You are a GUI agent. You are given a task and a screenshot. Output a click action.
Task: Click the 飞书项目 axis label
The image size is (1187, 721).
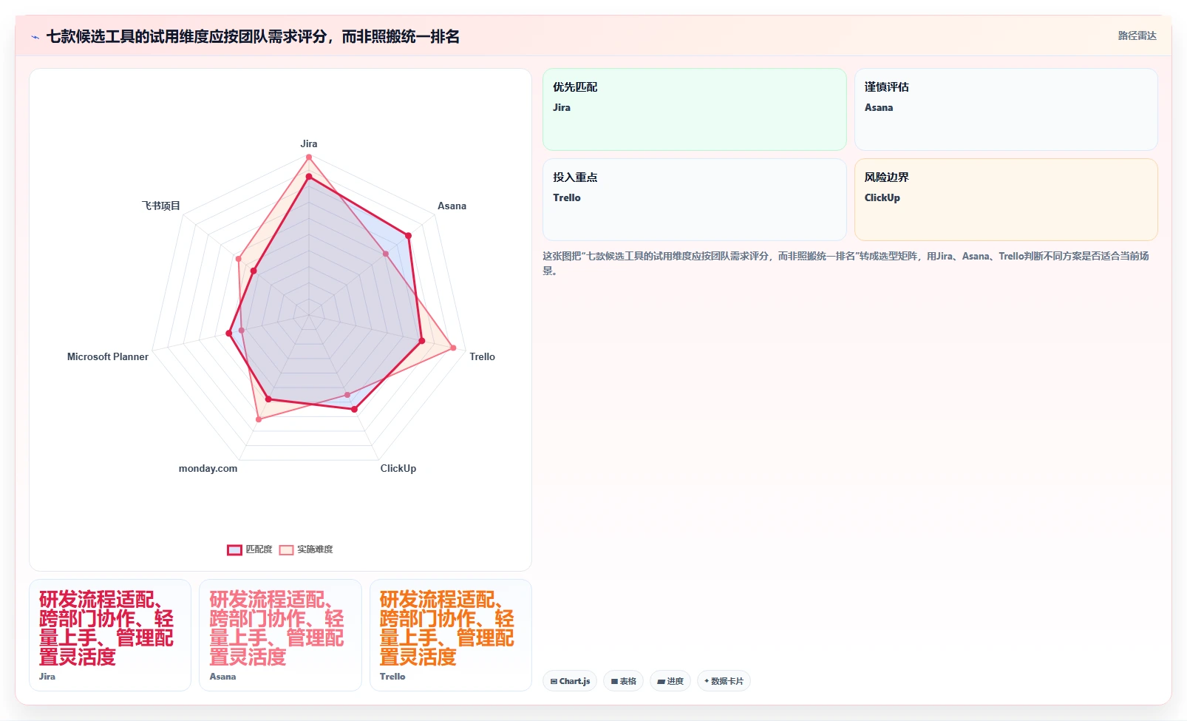(x=161, y=206)
